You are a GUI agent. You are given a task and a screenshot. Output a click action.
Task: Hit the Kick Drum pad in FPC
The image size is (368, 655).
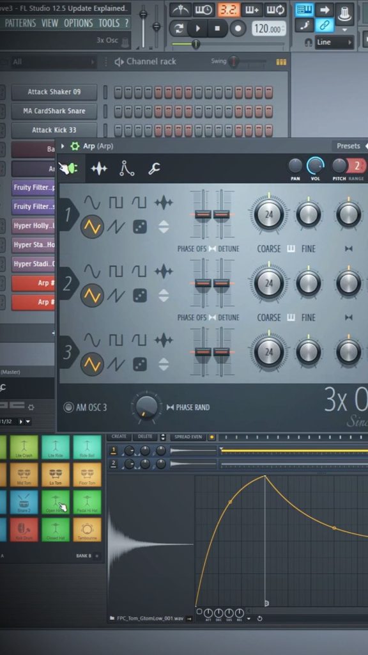(24, 530)
